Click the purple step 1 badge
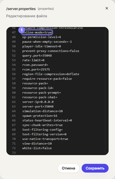Screen dimensions: 115x179 tap(21, 30)
